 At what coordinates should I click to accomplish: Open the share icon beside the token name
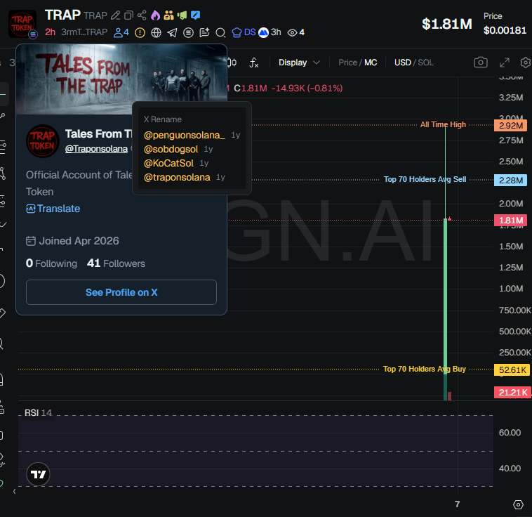142,15
